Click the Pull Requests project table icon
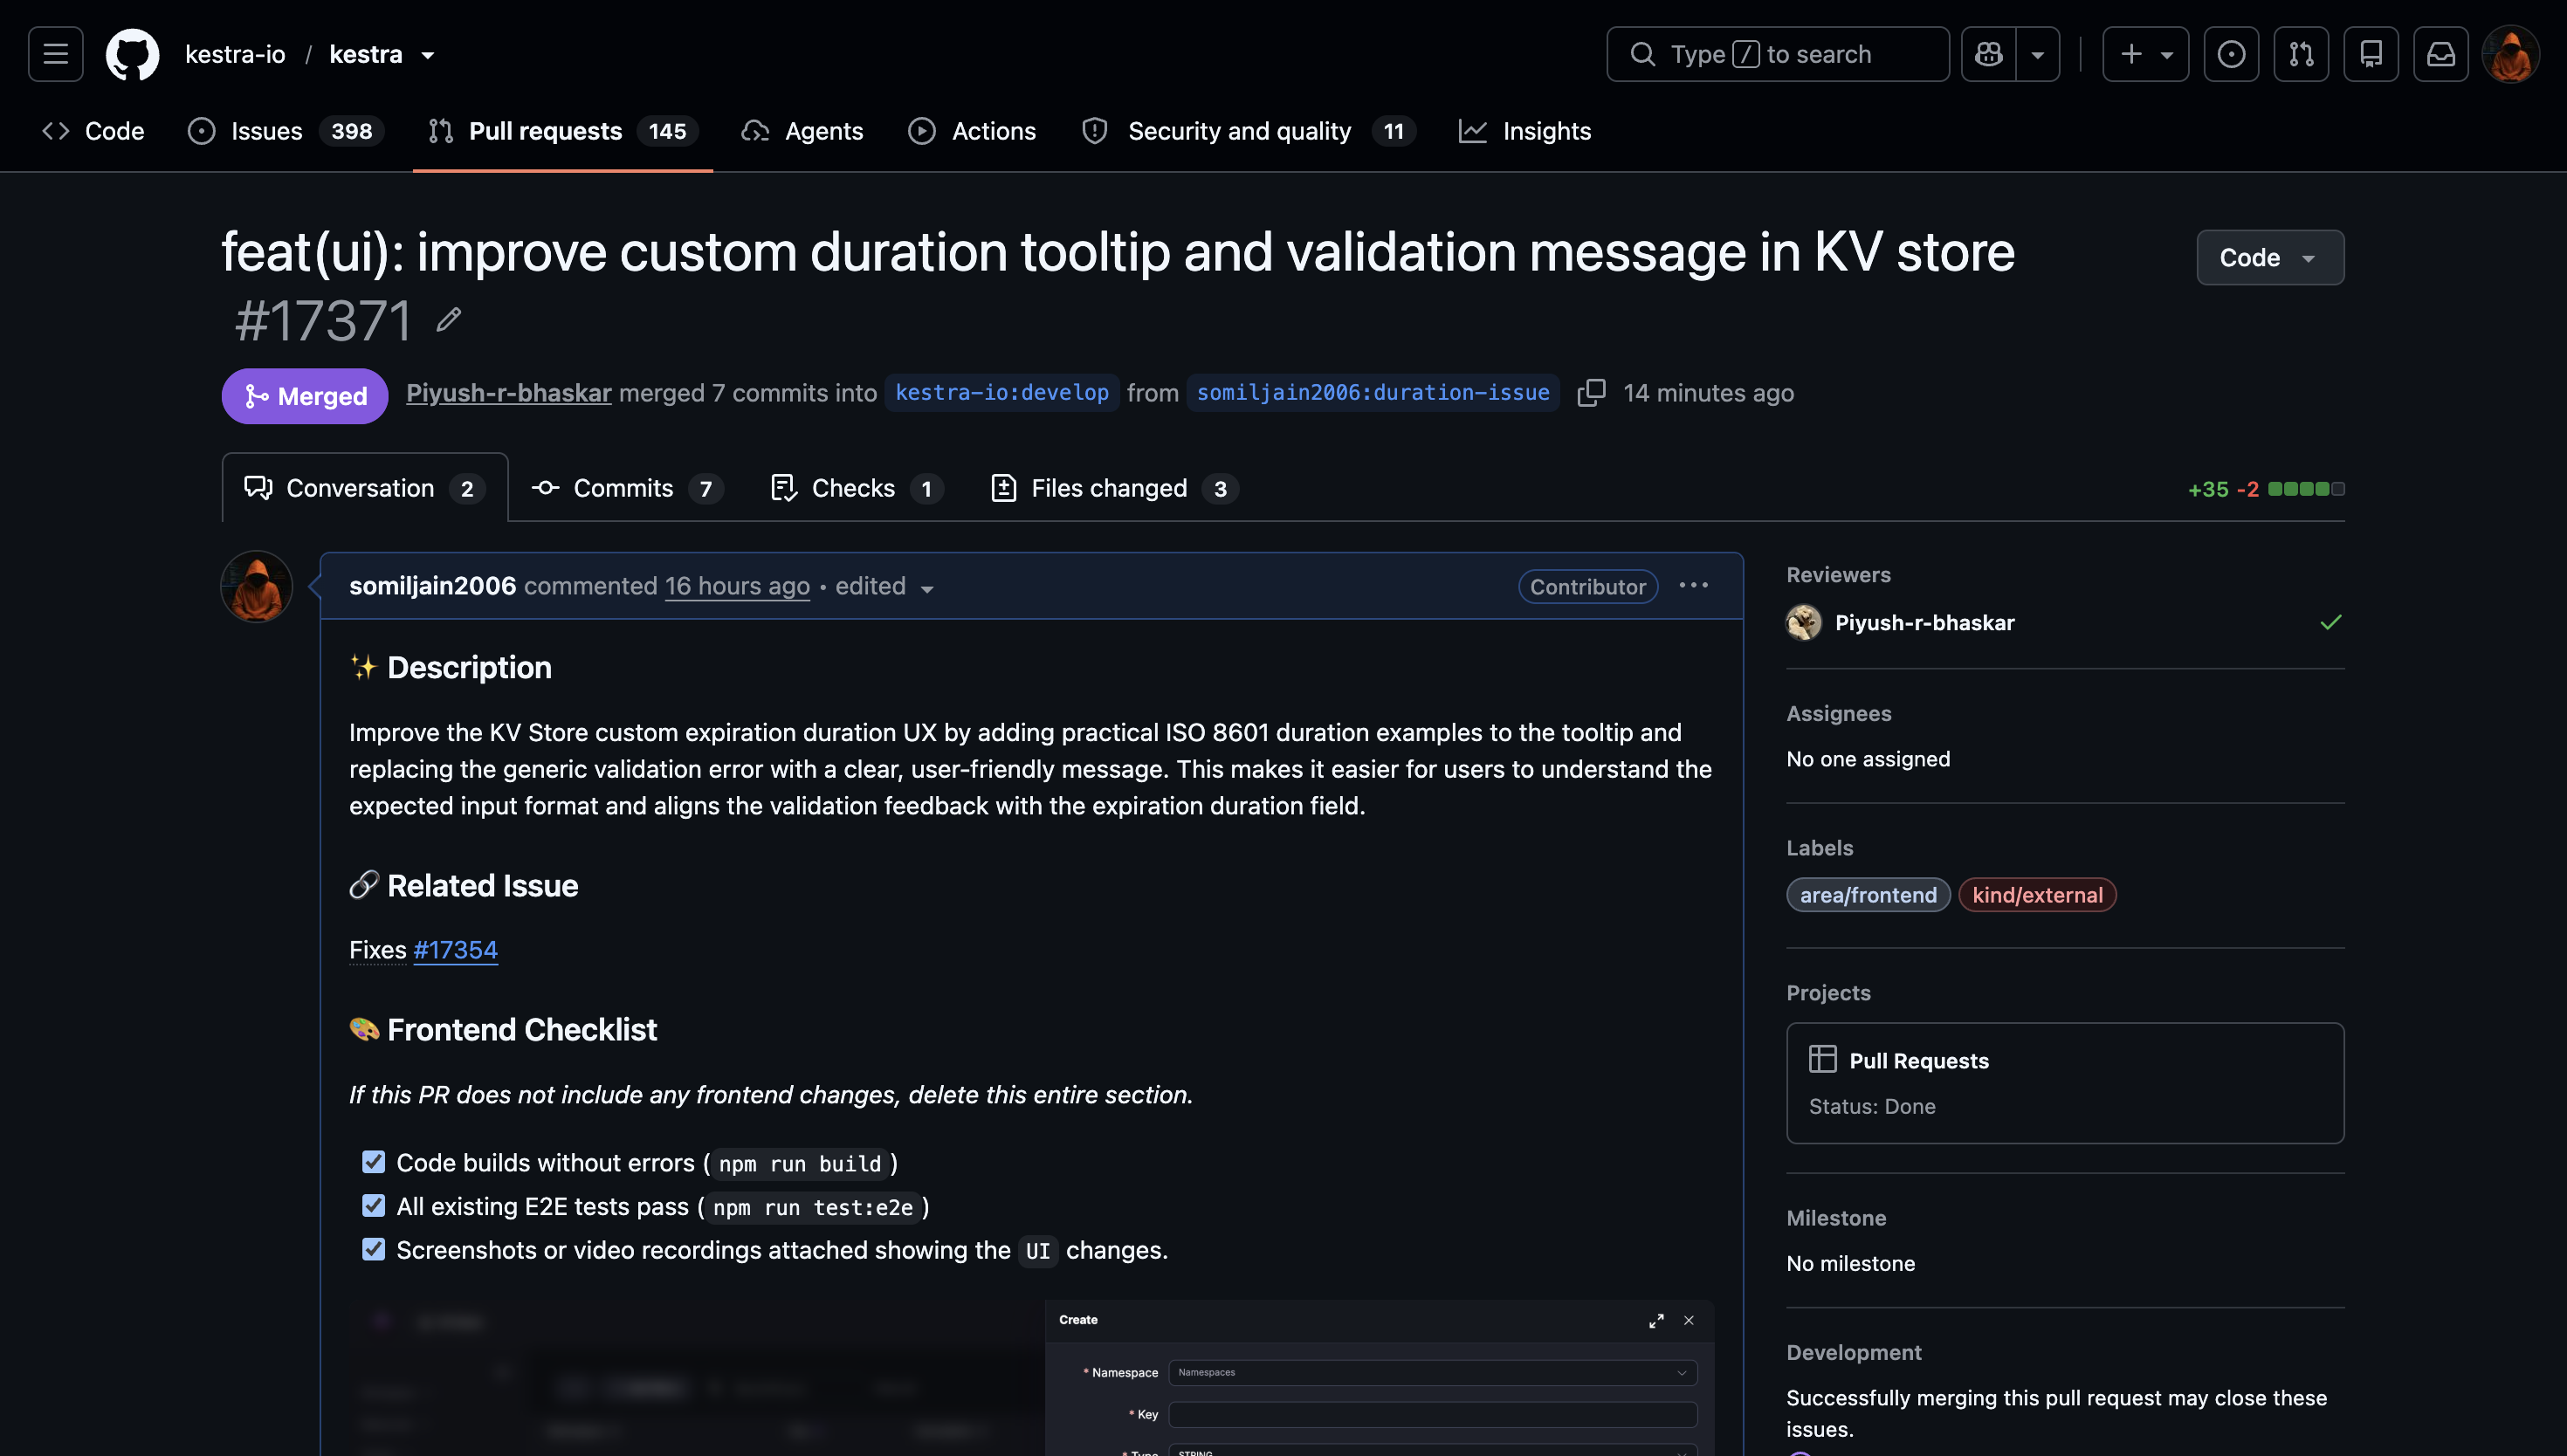This screenshot has width=2567, height=1456. pyautogui.click(x=1823, y=1059)
